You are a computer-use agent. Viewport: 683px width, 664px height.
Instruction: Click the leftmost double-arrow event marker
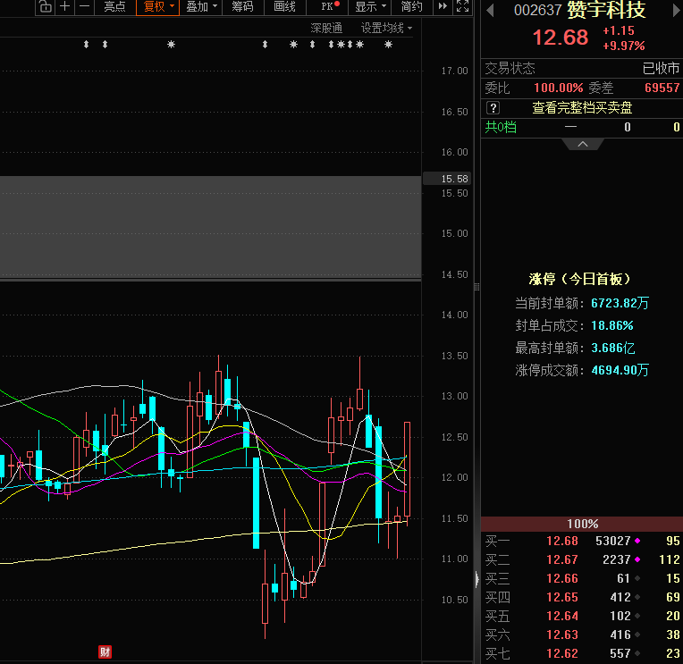86,45
